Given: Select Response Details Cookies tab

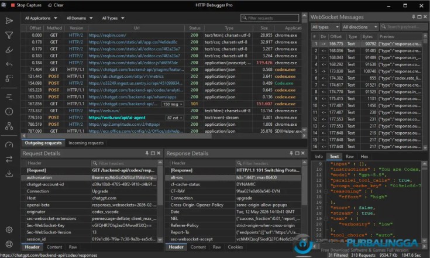Looking at the screenshot, I should click(235, 247).
